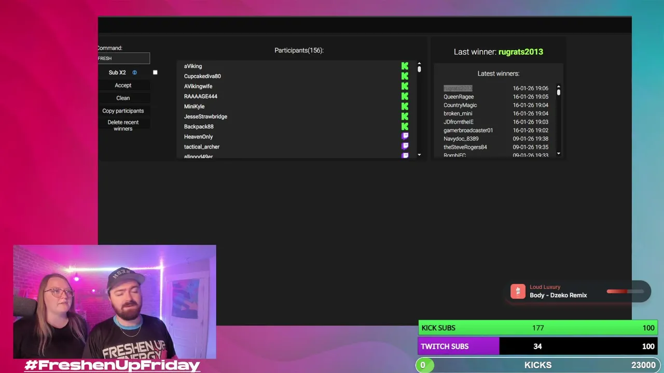Click the Kick Subs goal progress bar
Screen dimensions: 664x373
point(538,328)
